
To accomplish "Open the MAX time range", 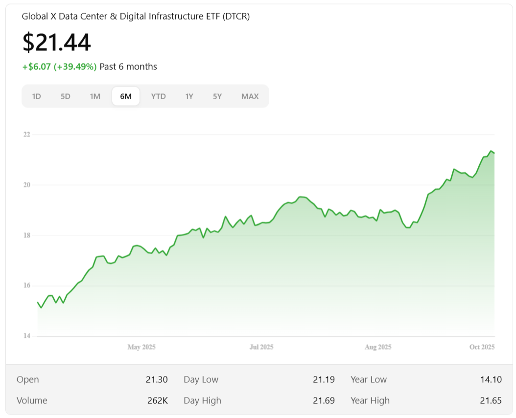I will click(250, 96).
